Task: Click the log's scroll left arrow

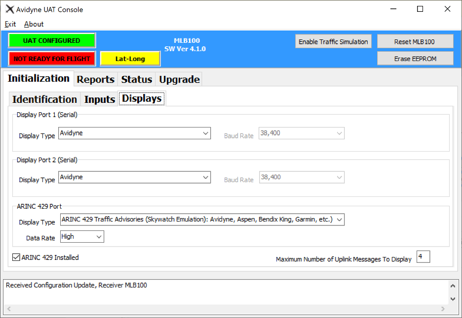Action: 9,309
